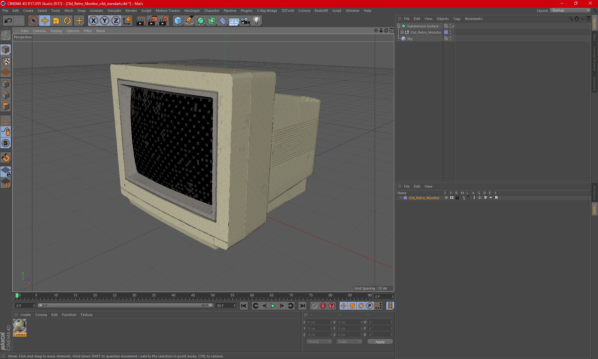Open the Tags menu in Object Manager
This screenshot has width=598, height=359.
coord(457,19)
